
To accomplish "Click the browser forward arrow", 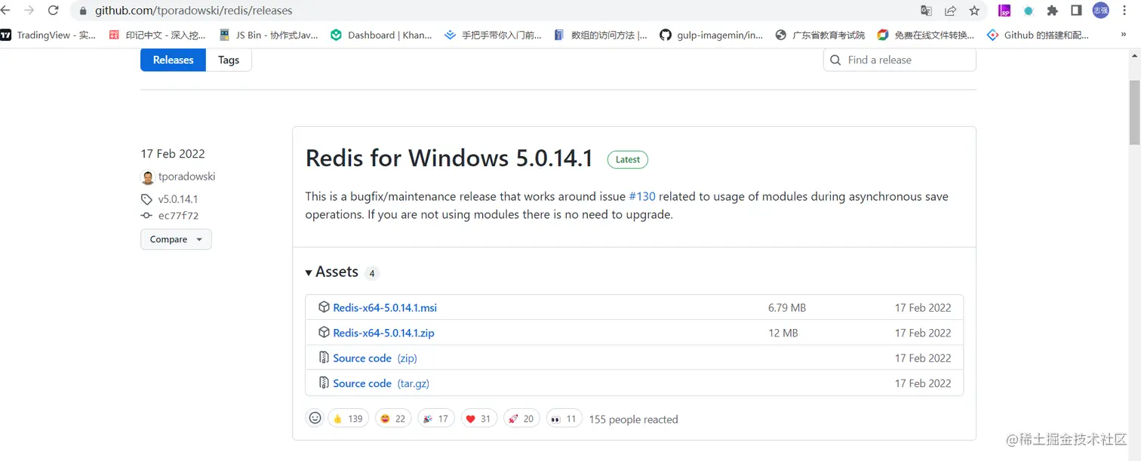I will coord(29,11).
